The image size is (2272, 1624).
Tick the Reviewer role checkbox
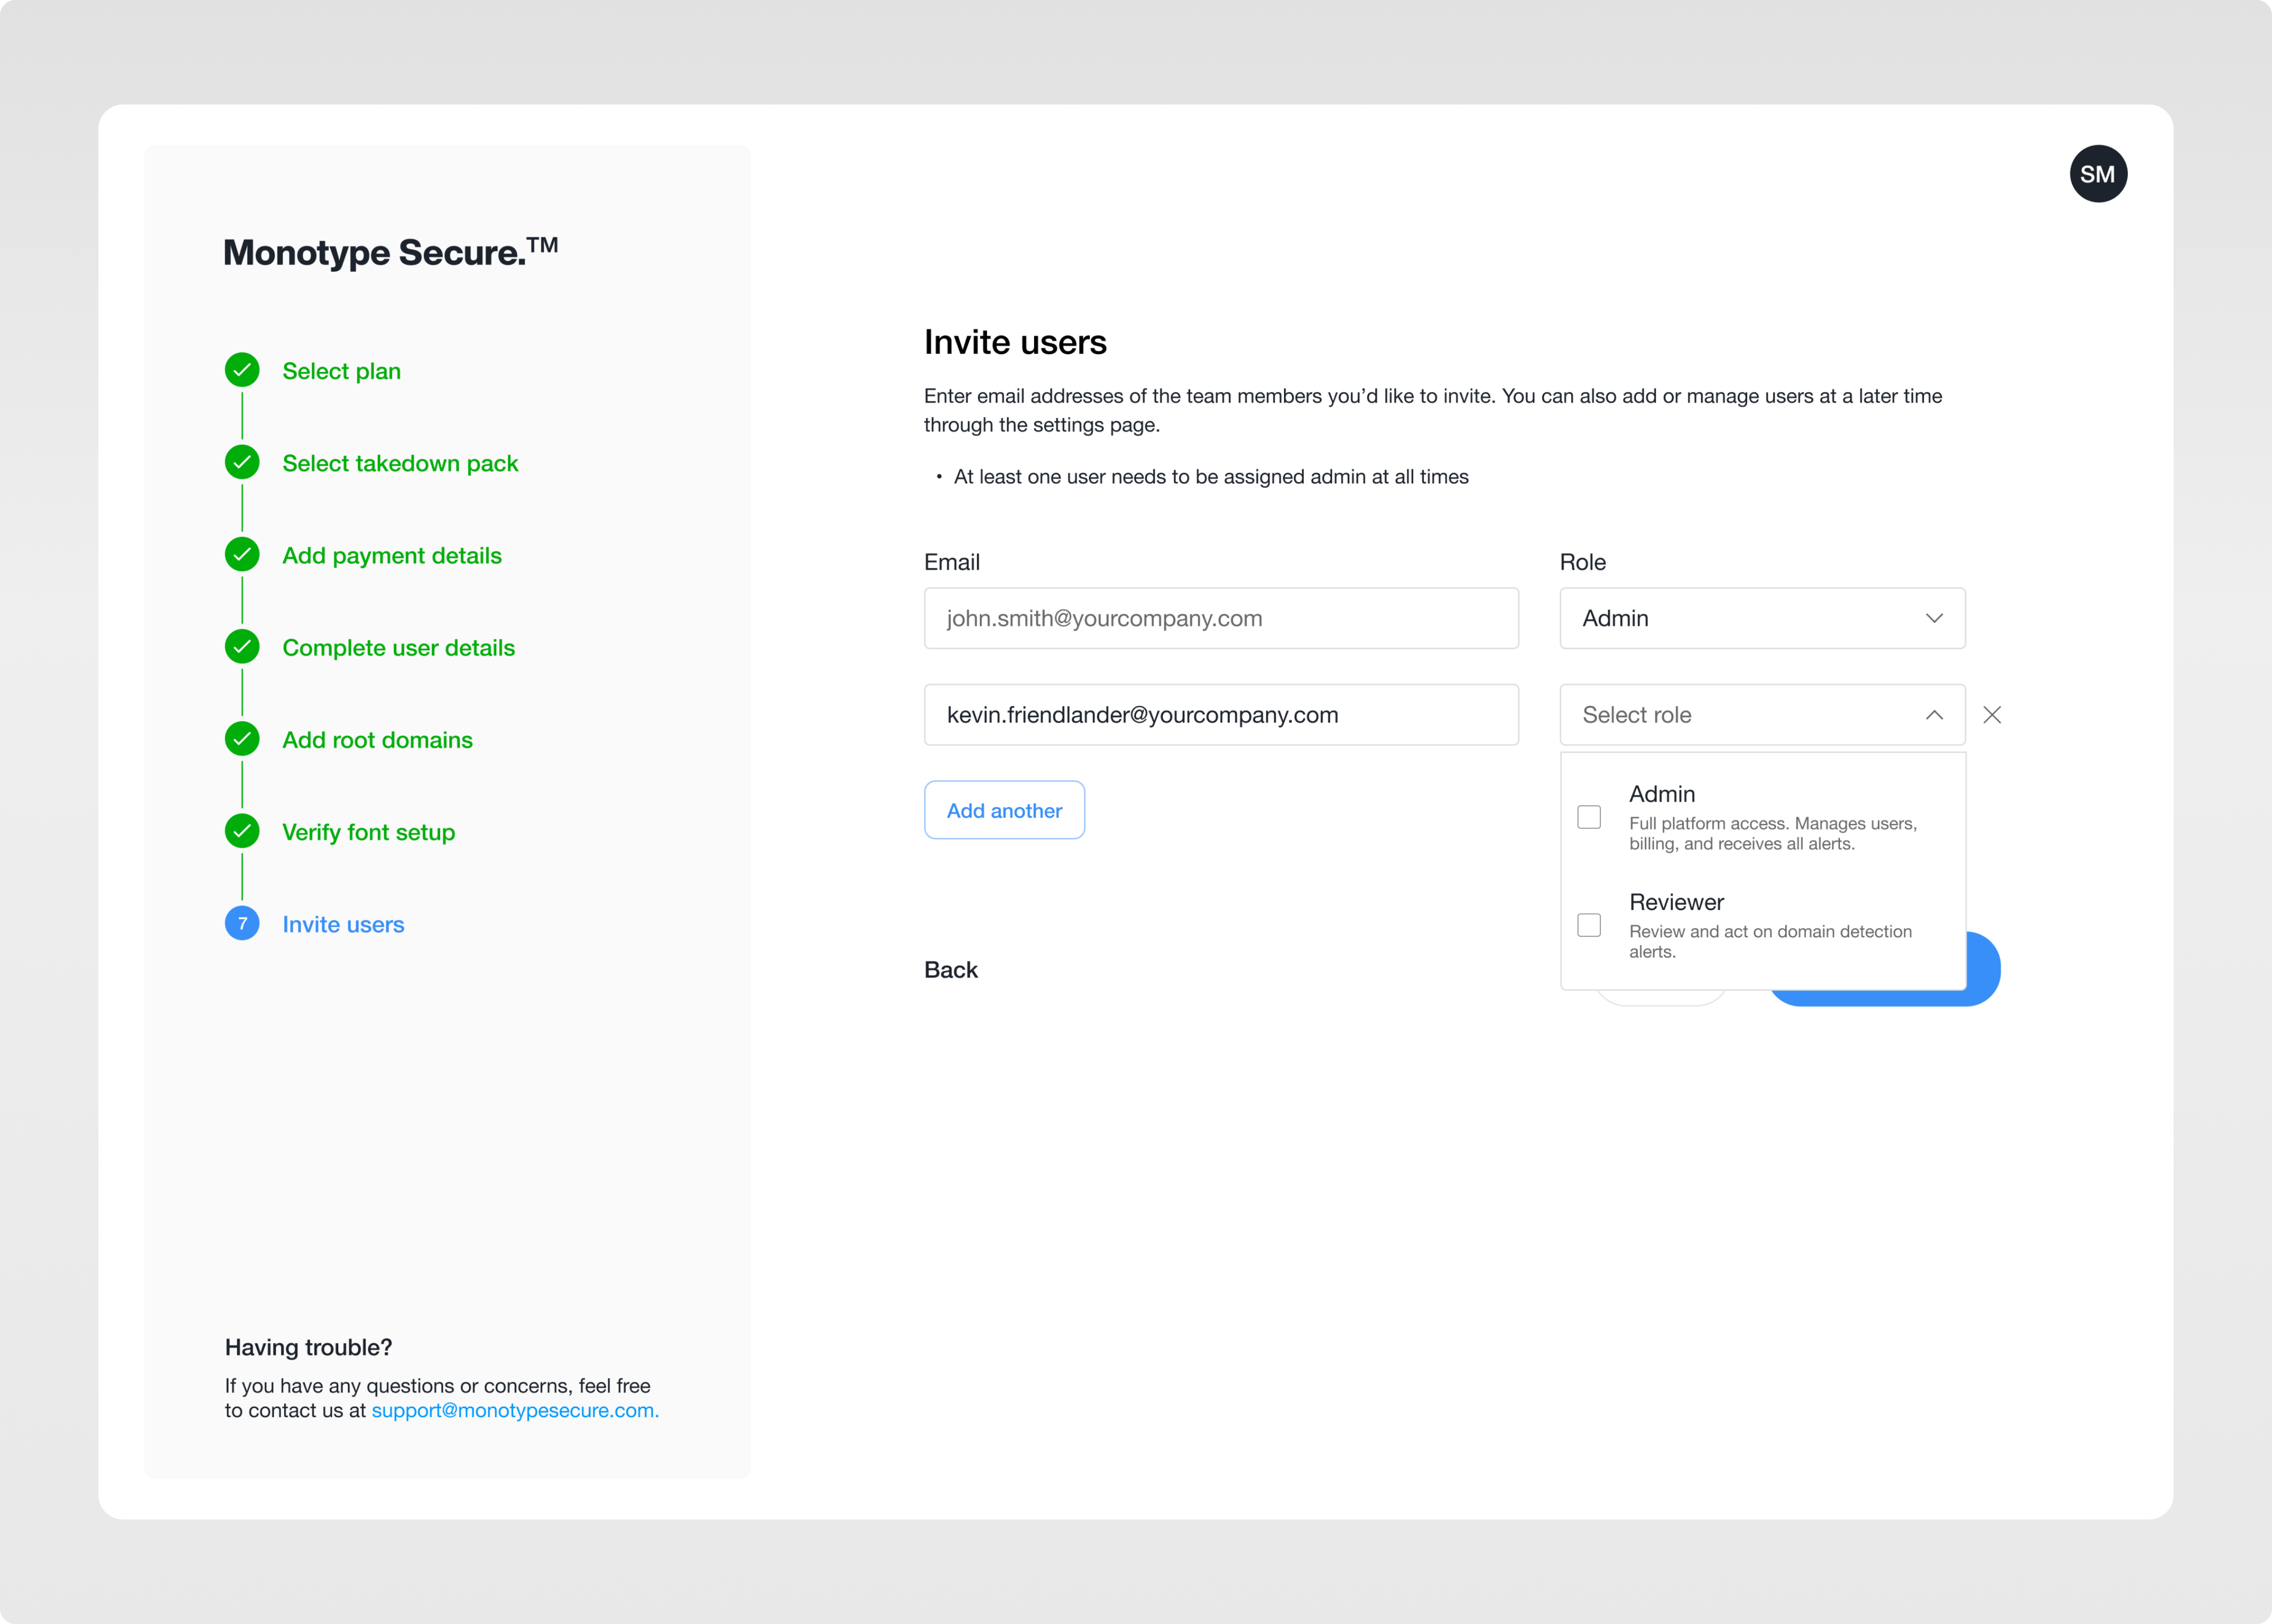point(1589,925)
